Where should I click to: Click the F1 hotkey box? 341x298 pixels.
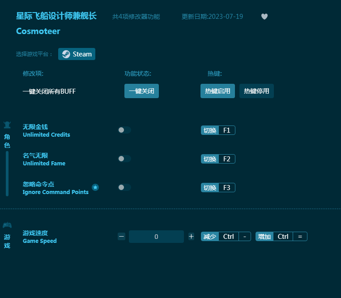click(x=227, y=130)
